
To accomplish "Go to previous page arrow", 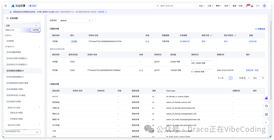I will (x=226, y=78).
